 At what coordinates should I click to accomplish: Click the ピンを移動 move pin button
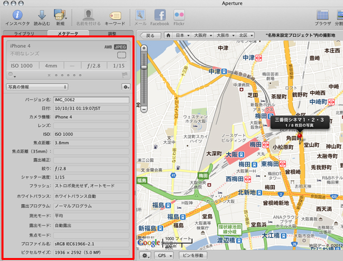click(193, 256)
